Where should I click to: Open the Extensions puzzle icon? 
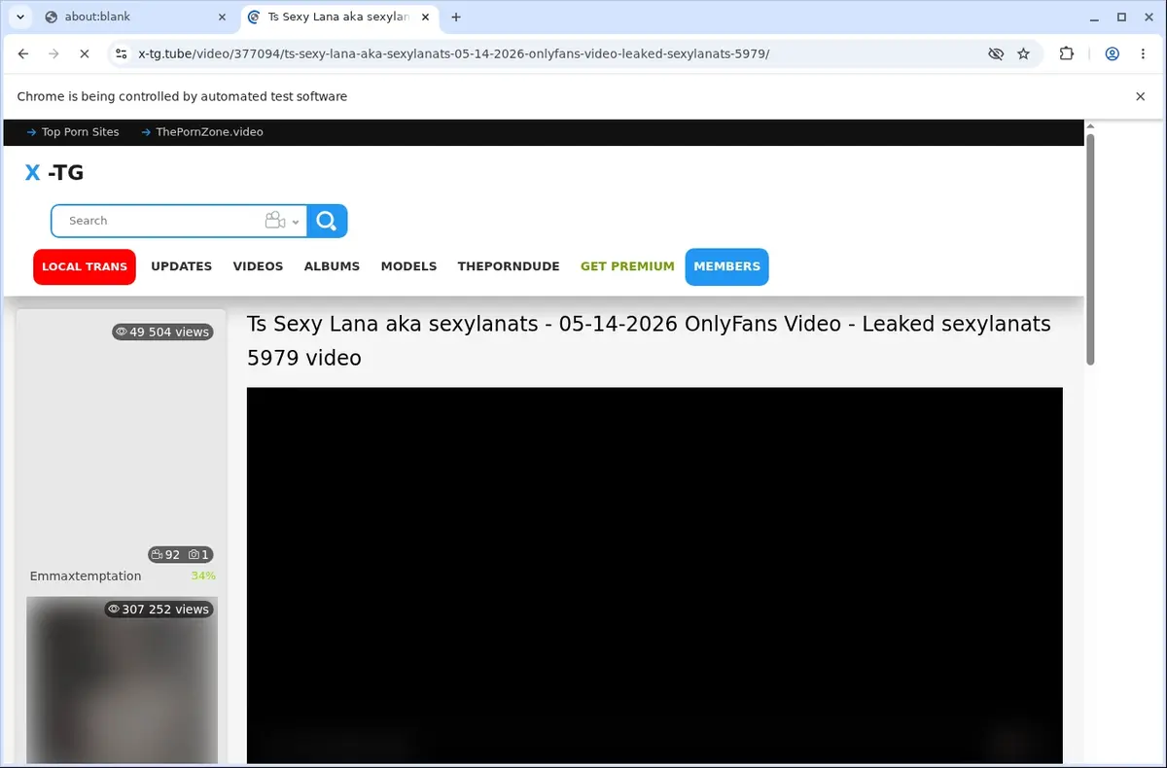click(x=1067, y=54)
